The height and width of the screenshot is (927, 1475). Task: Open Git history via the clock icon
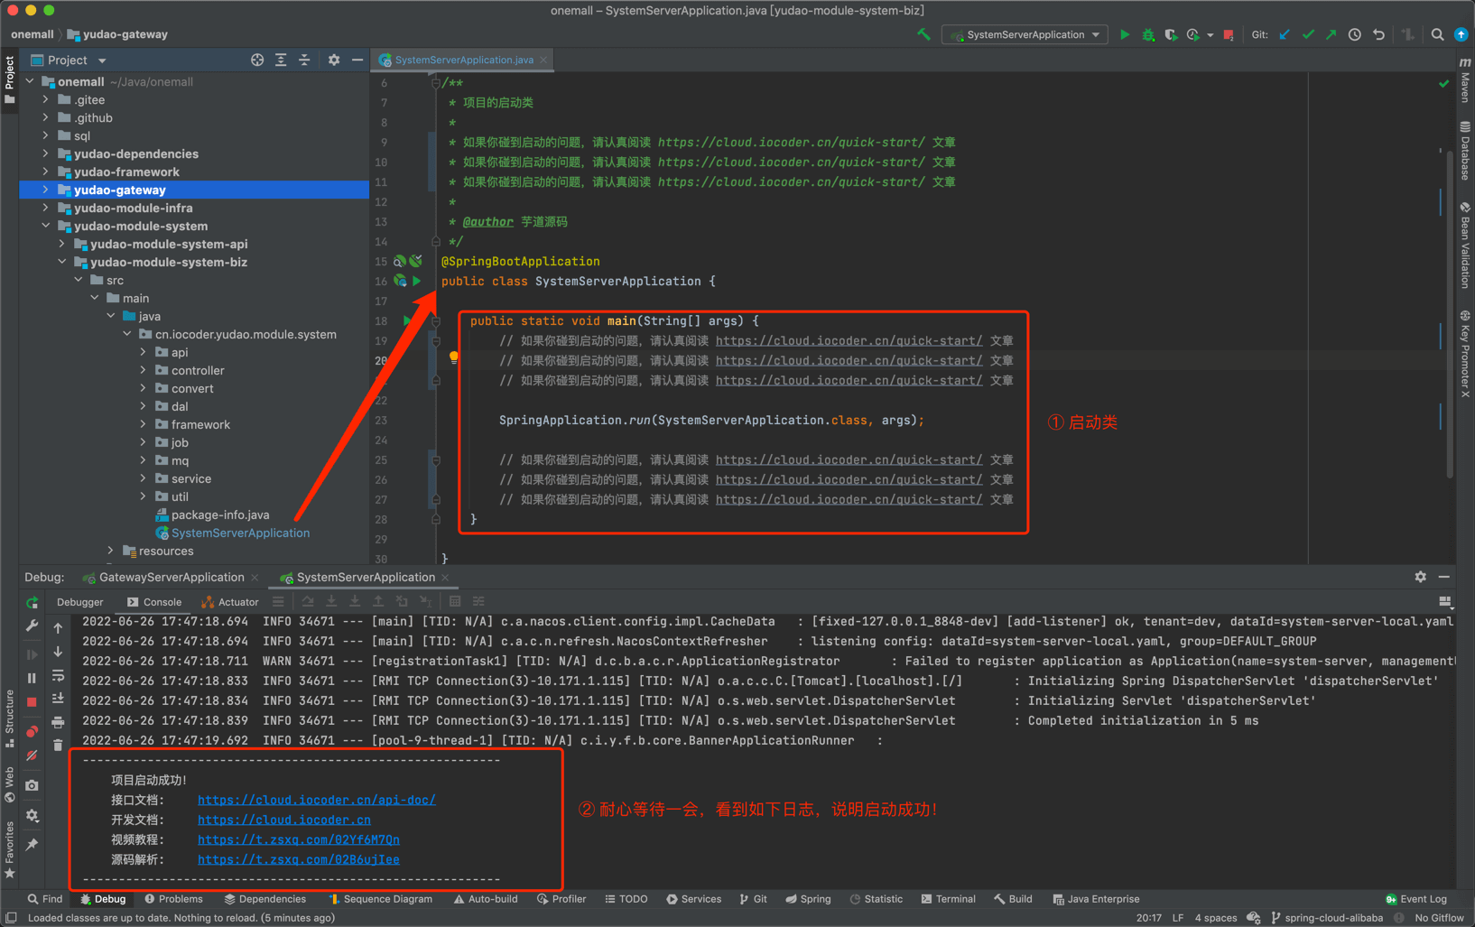1355,34
